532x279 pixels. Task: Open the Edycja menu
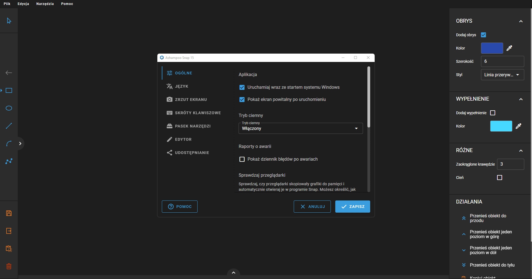[x=23, y=4]
